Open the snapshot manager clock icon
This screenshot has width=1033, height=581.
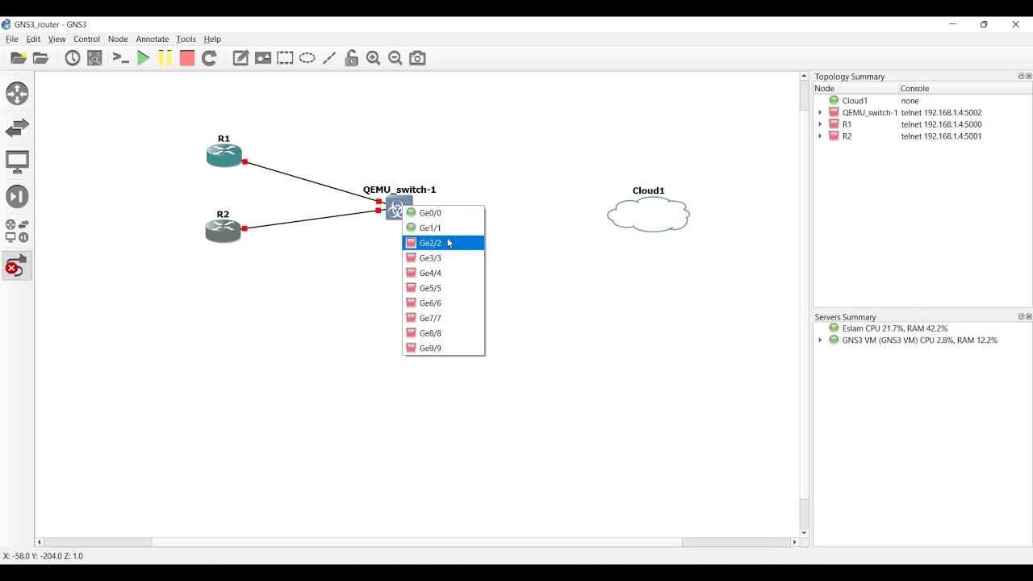(x=73, y=58)
